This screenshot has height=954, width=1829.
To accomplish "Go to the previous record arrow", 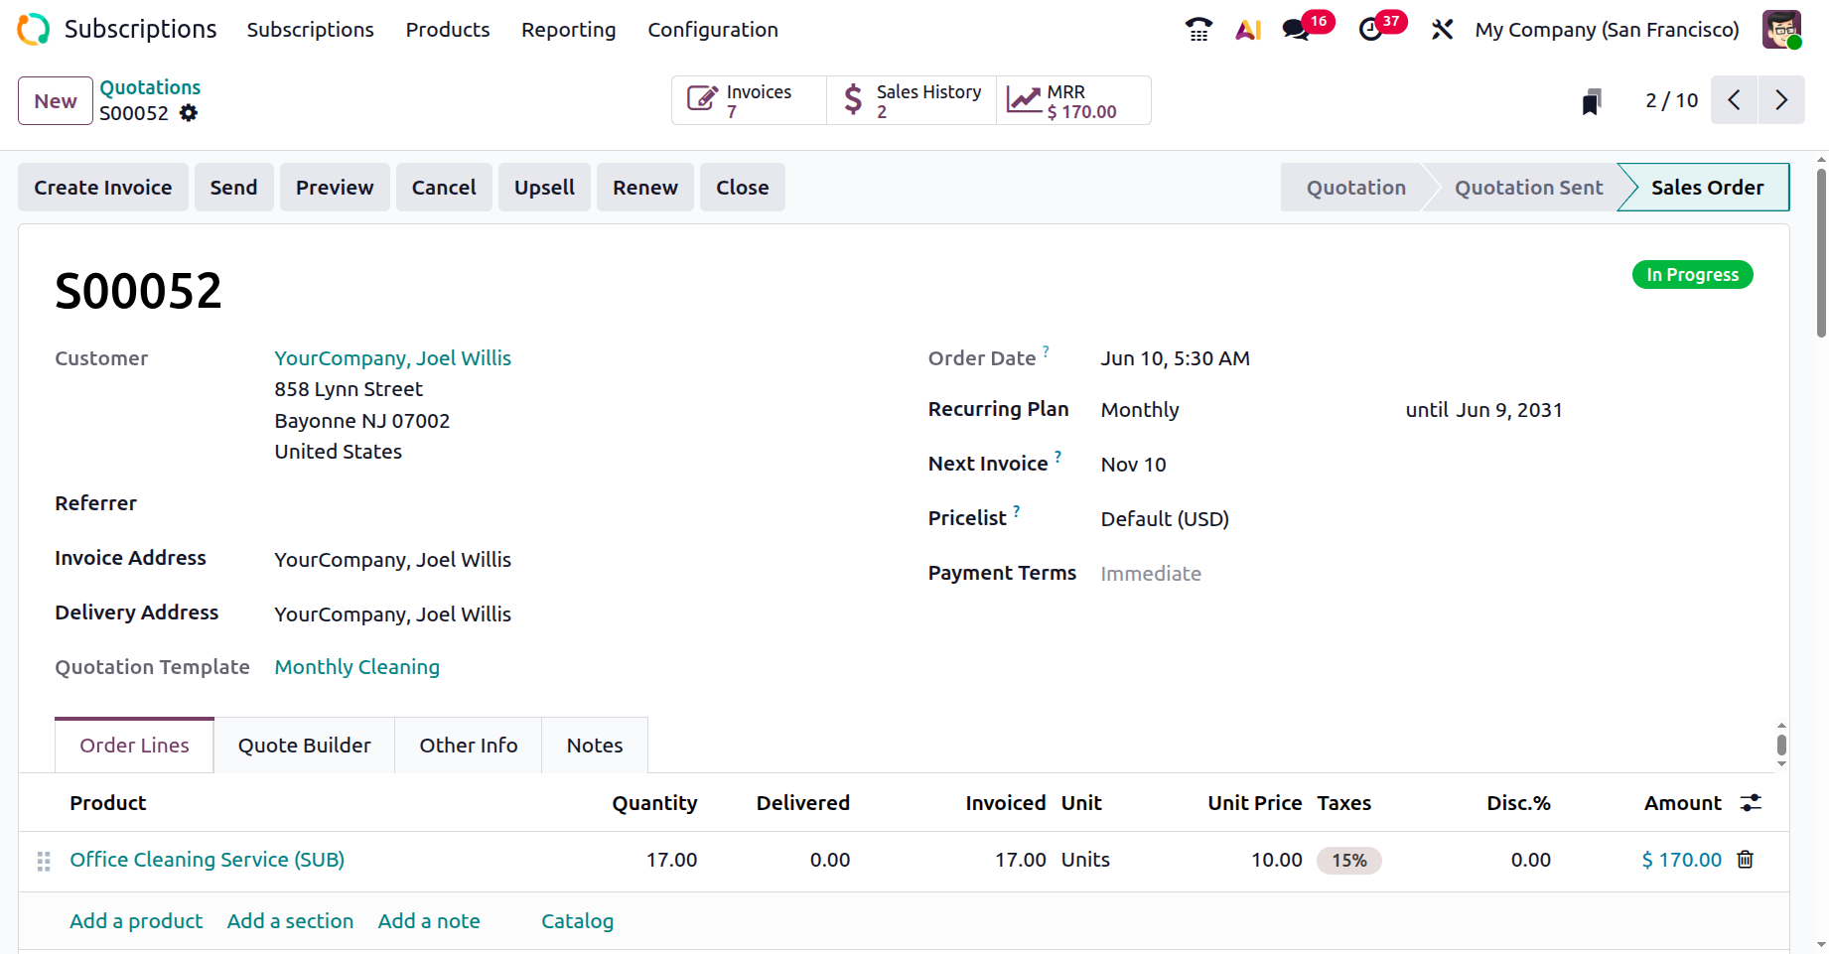I will click(x=1735, y=100).
